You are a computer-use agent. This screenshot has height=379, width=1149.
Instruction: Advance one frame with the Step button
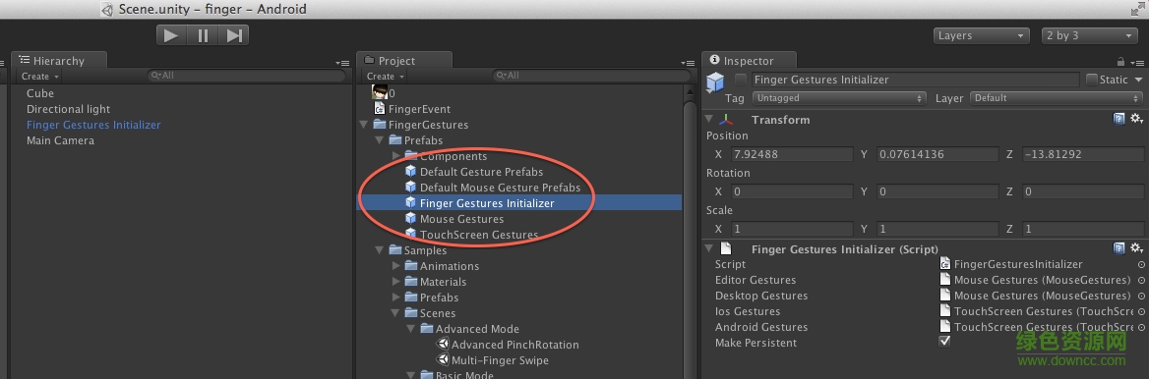234,35
